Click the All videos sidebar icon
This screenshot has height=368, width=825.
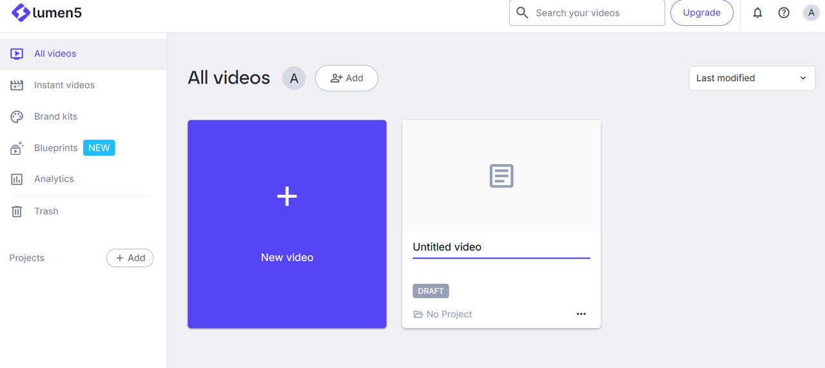(17, 54)
